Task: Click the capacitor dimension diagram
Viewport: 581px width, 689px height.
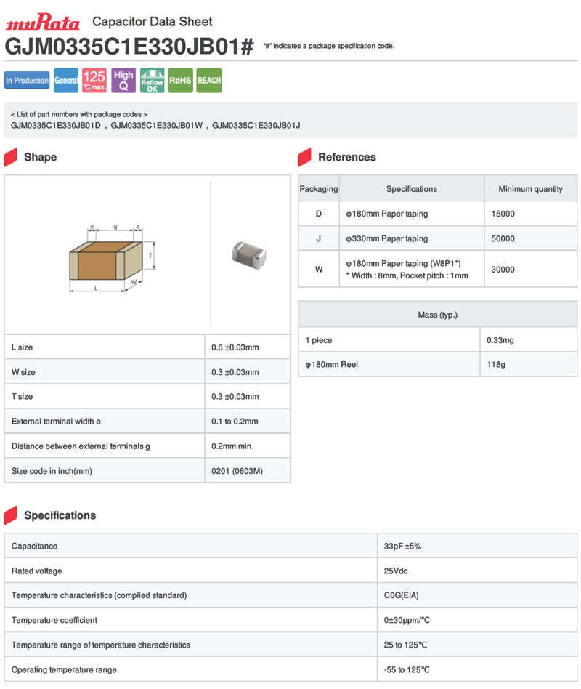Action: click(109, 258)
